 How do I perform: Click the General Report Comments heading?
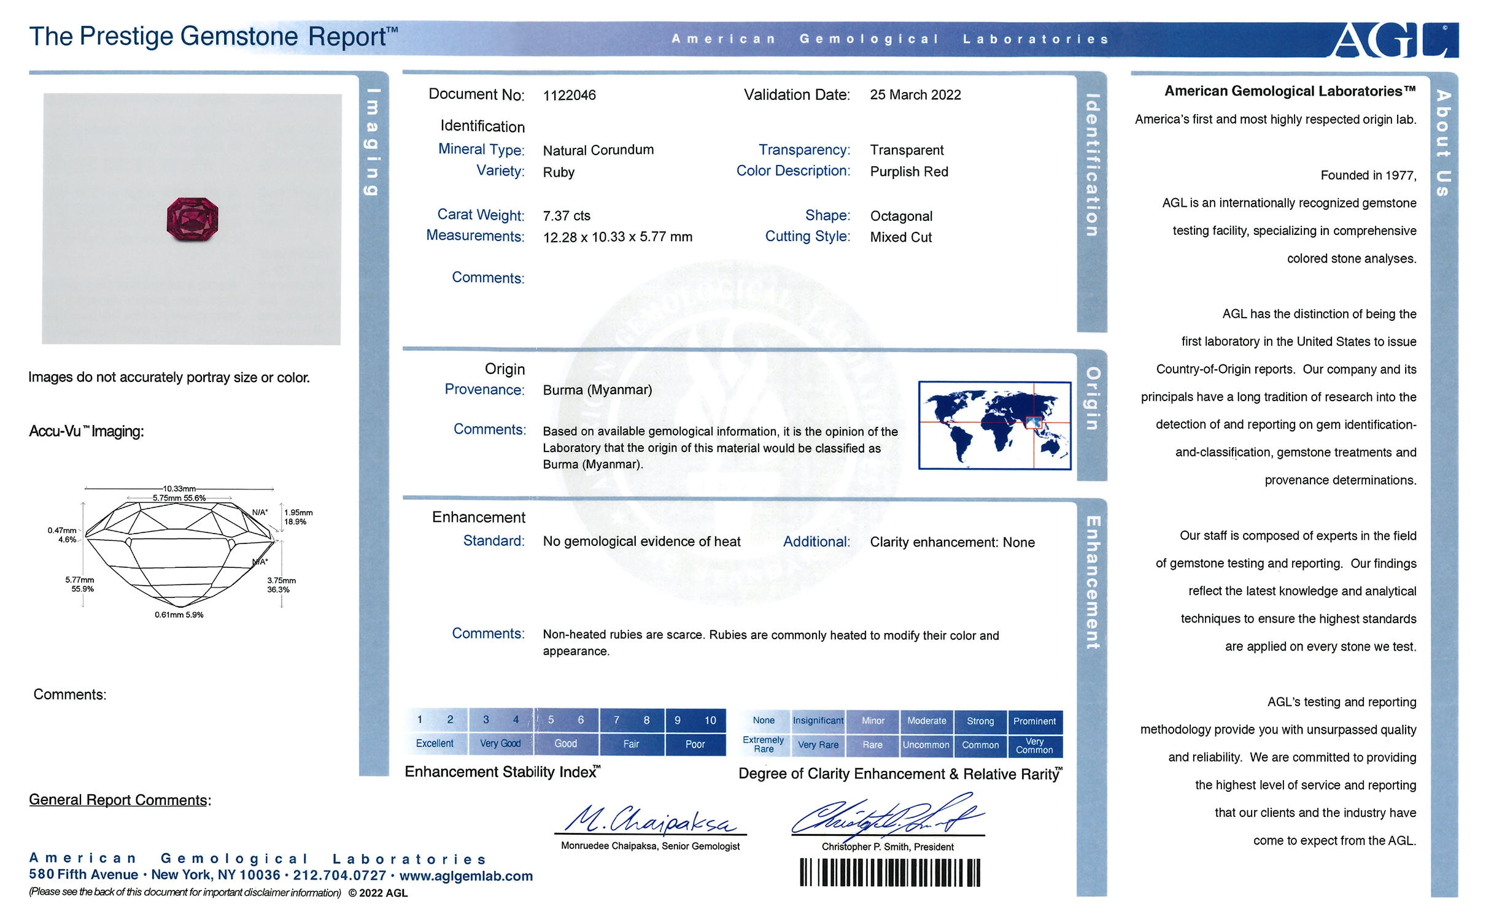[120, 800]
